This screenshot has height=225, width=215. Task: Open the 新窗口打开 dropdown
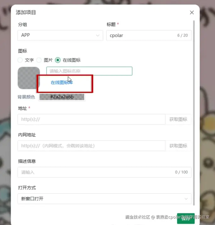tap(104, 199)
